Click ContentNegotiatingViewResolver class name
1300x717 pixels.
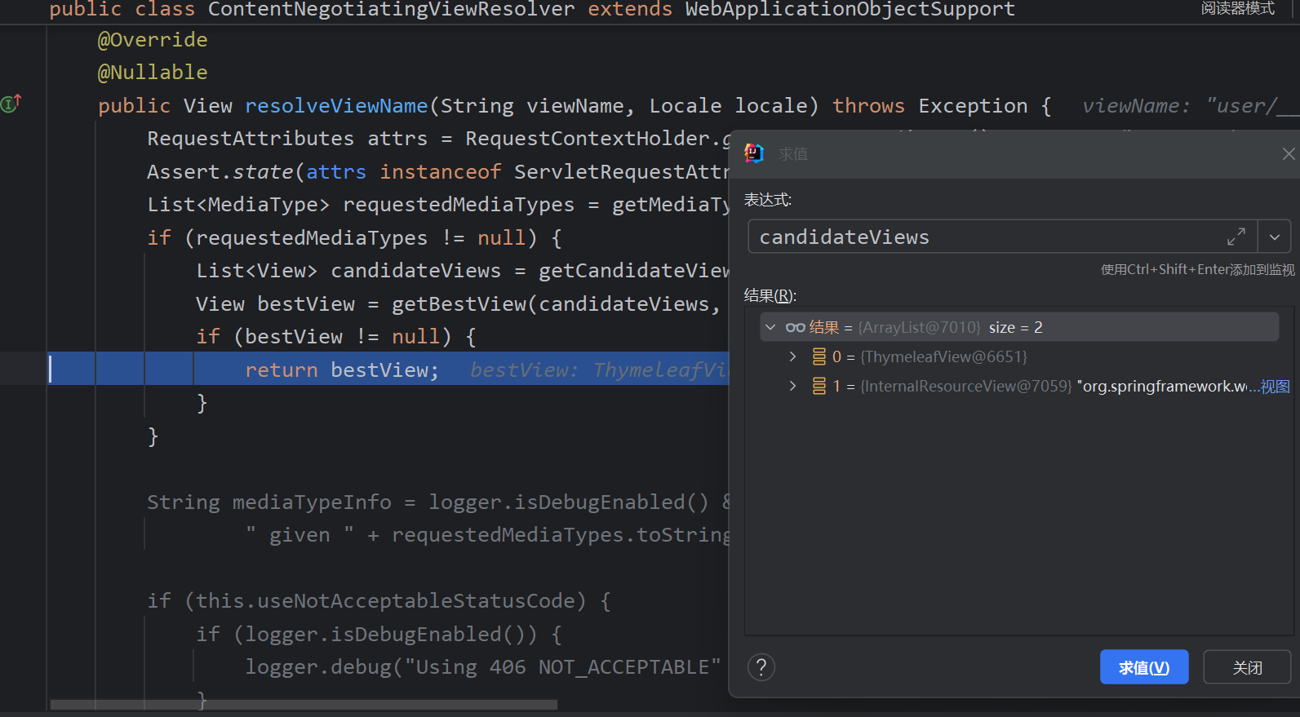(391, 9)
